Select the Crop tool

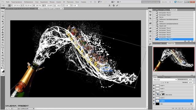3,22
